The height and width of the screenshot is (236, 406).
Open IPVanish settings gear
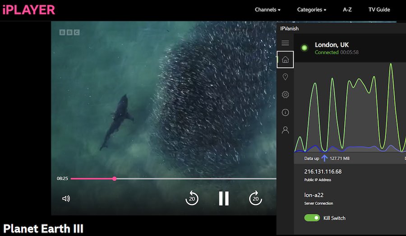pos(285,95)
